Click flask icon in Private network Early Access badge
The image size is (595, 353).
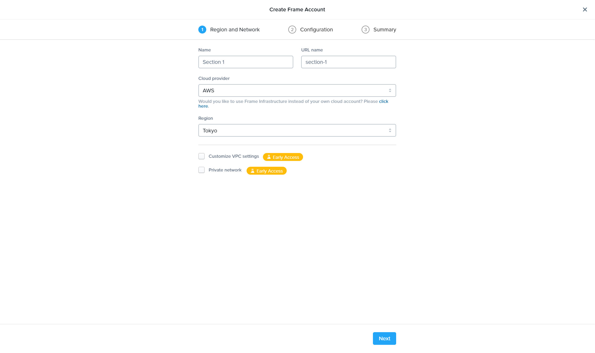[252, 171]
